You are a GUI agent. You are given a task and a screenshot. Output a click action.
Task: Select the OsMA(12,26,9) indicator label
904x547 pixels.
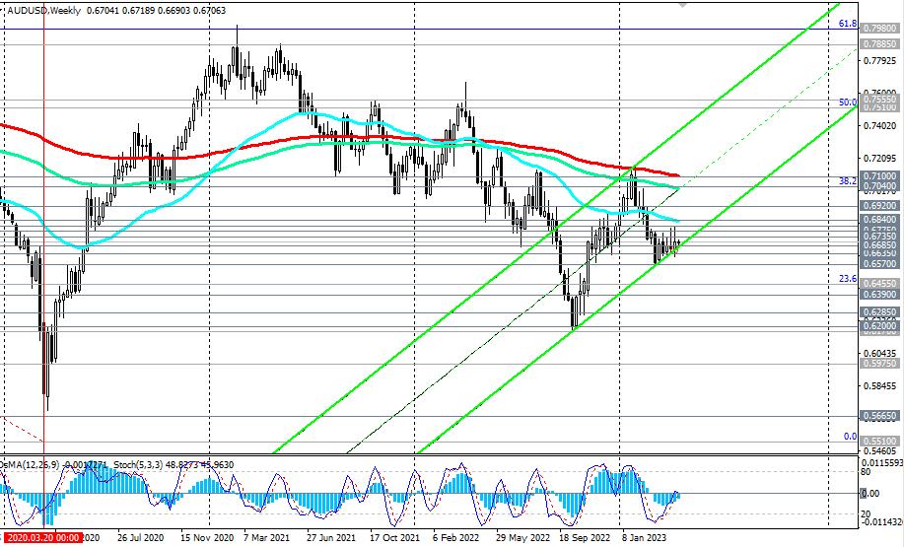[x=30, y=464]
